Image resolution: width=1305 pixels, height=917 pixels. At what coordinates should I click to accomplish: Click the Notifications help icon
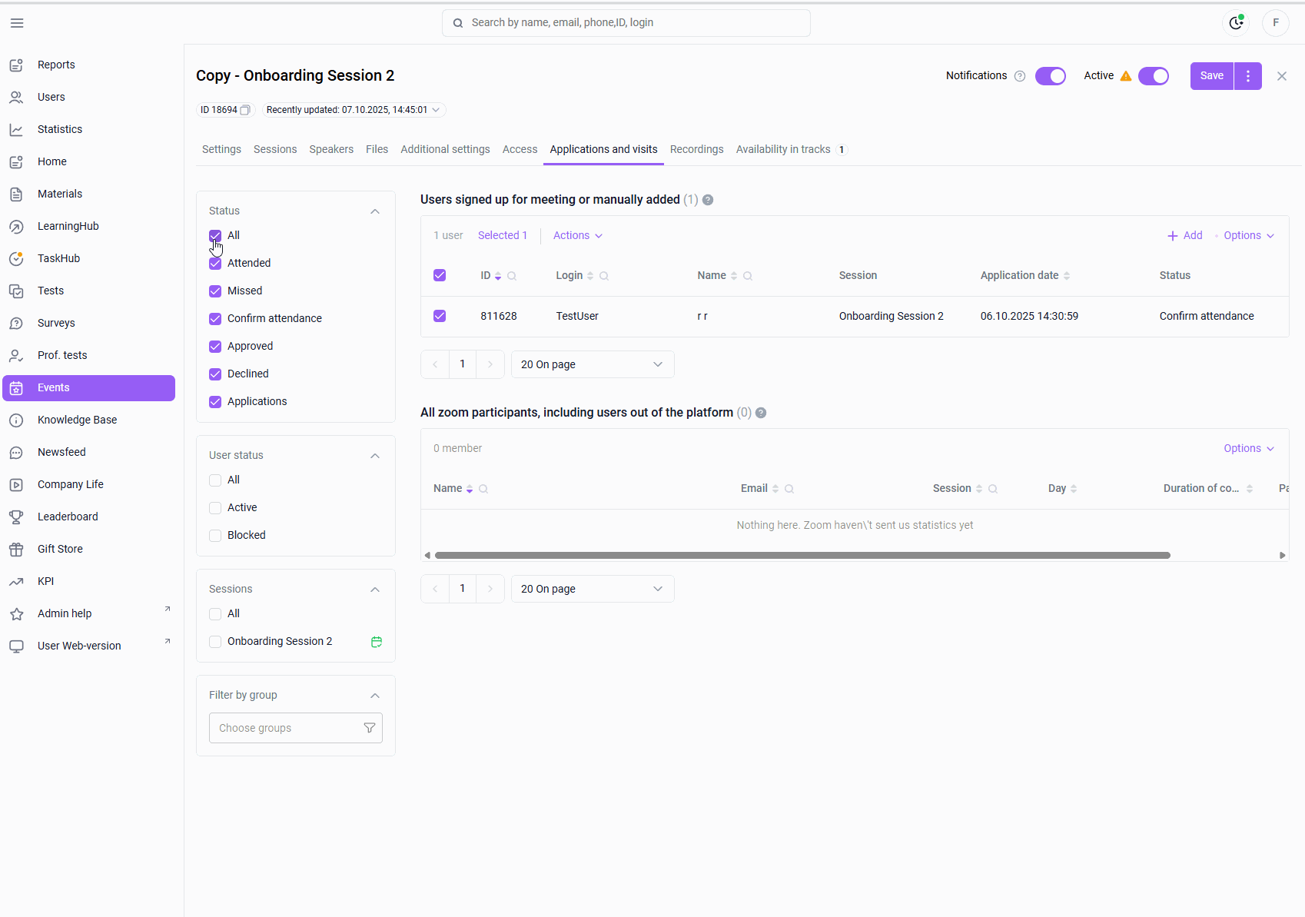1020,76
